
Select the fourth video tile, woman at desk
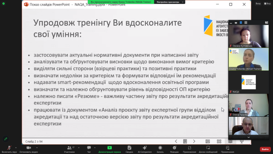249,105
